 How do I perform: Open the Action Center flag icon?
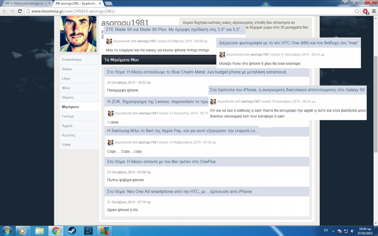(339, 231)
